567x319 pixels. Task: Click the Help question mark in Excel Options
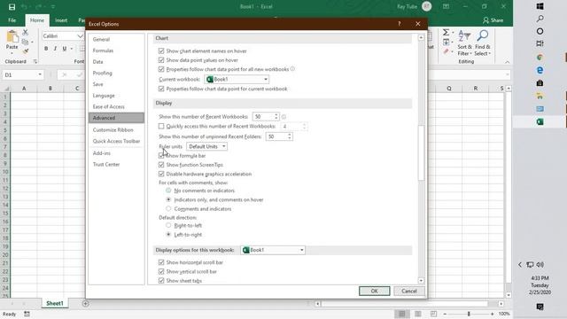click(x=400, y=24)
